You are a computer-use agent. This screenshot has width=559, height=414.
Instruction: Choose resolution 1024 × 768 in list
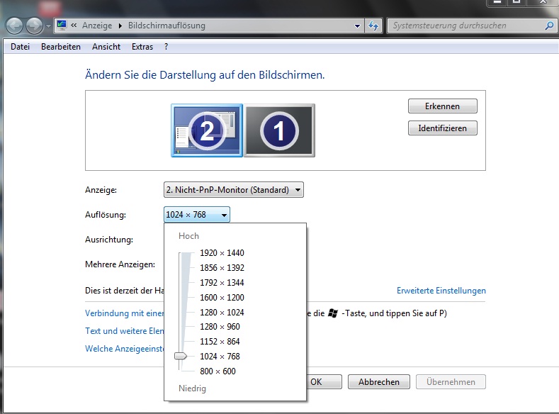(220, 357)
